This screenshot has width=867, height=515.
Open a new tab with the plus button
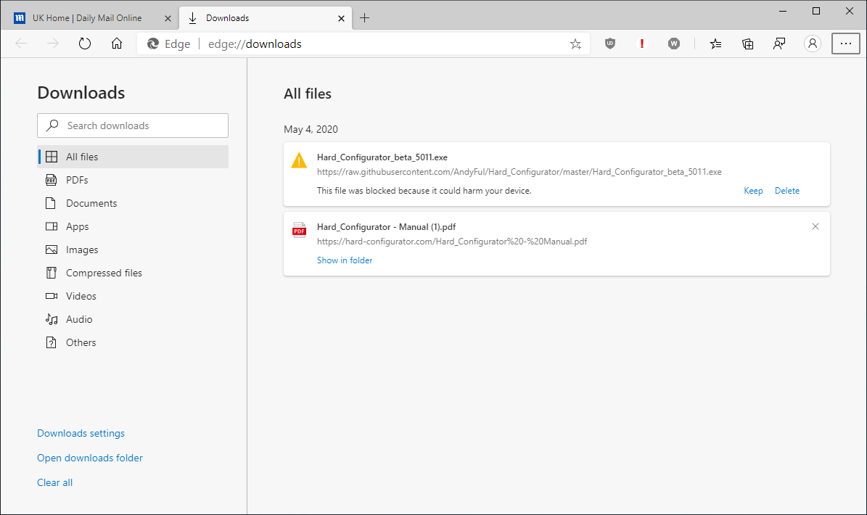pyautogui.click(x=364, y=17)
